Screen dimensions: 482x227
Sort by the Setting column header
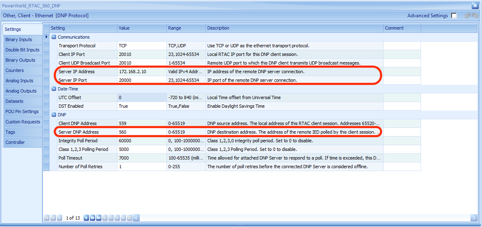(83, 28)
